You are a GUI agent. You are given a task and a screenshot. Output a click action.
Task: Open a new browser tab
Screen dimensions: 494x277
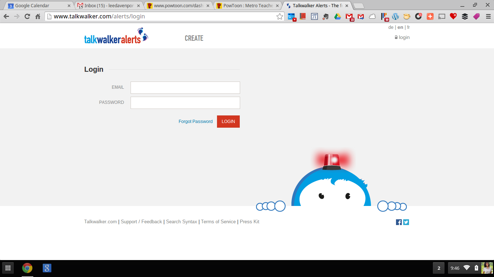[358, 6]
